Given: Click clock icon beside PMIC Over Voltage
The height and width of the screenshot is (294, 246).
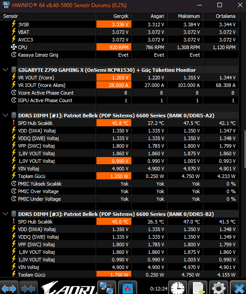Looking at the screenshot, I should point(14,191).
